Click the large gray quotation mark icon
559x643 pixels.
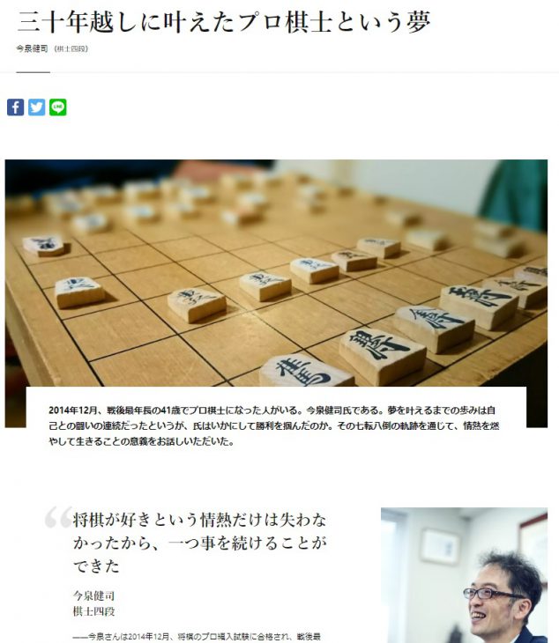click(59, 517)
